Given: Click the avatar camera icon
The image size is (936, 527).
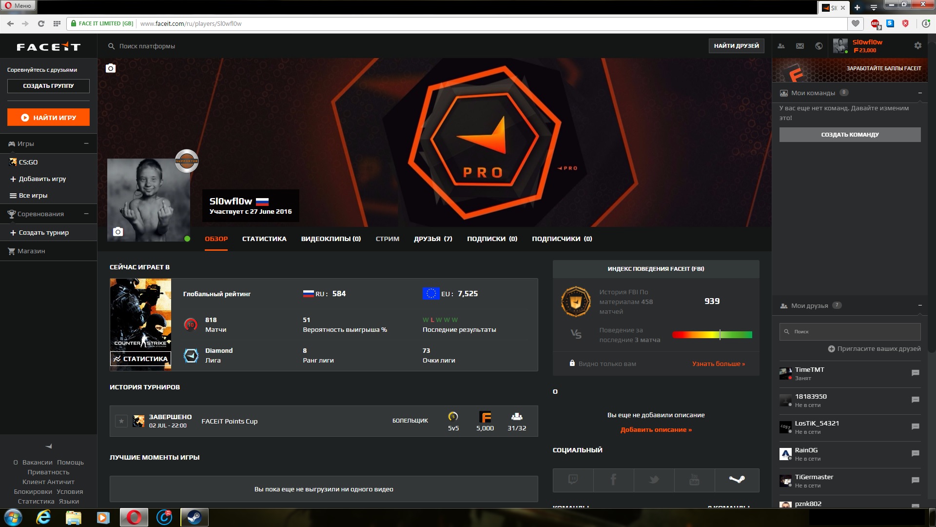Looking at the screenshot, I should pos(118,232).
